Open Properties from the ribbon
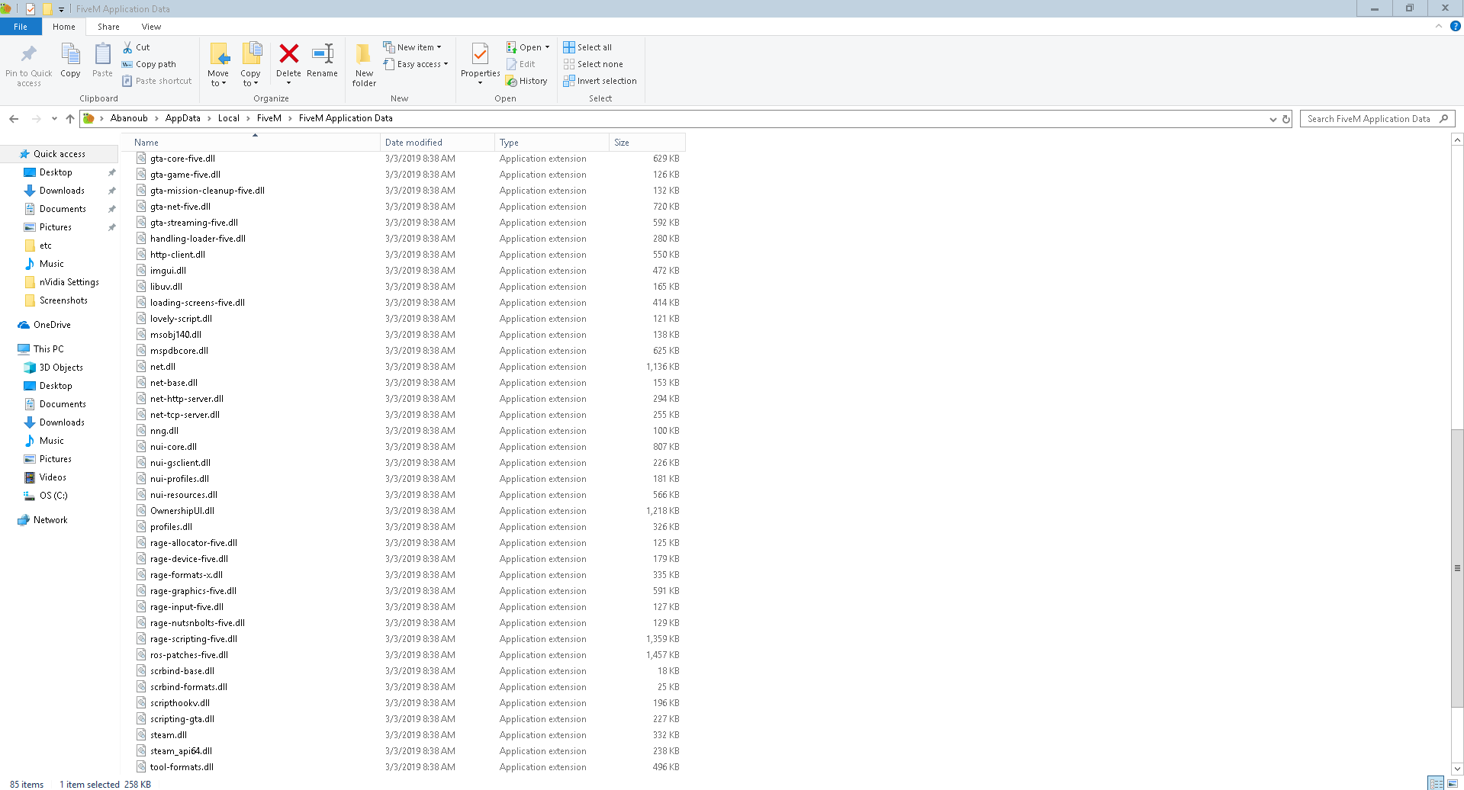 click(480, 64)
